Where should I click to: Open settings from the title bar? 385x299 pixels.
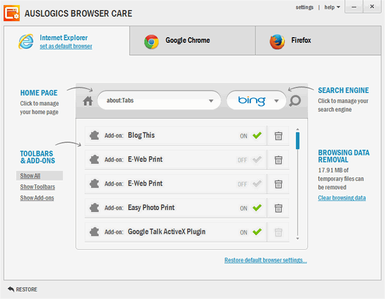click(x=304, y=7)
